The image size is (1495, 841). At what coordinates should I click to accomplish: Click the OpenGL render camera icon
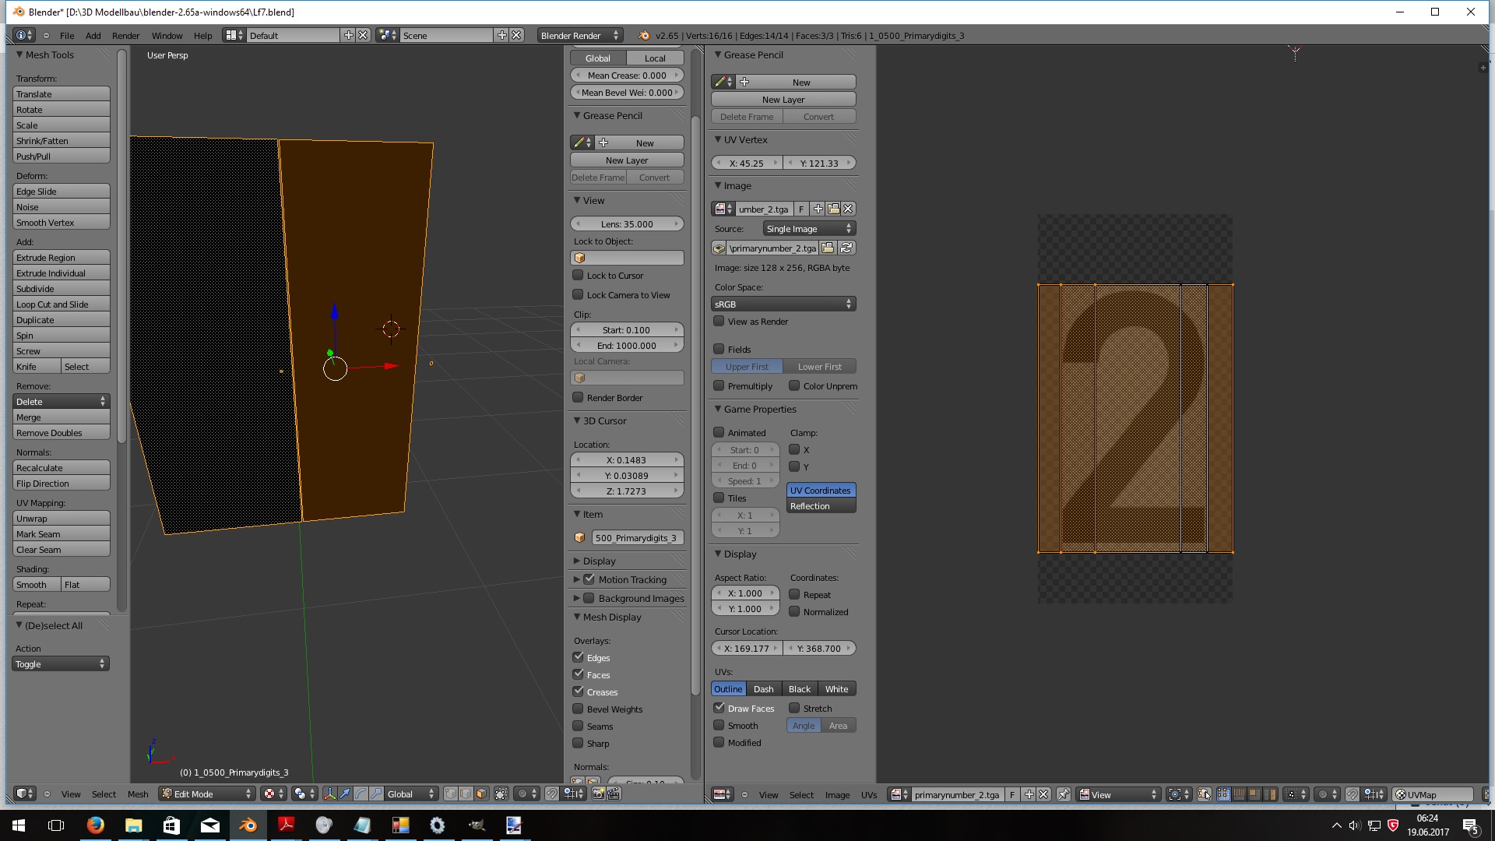coord(598,794)
